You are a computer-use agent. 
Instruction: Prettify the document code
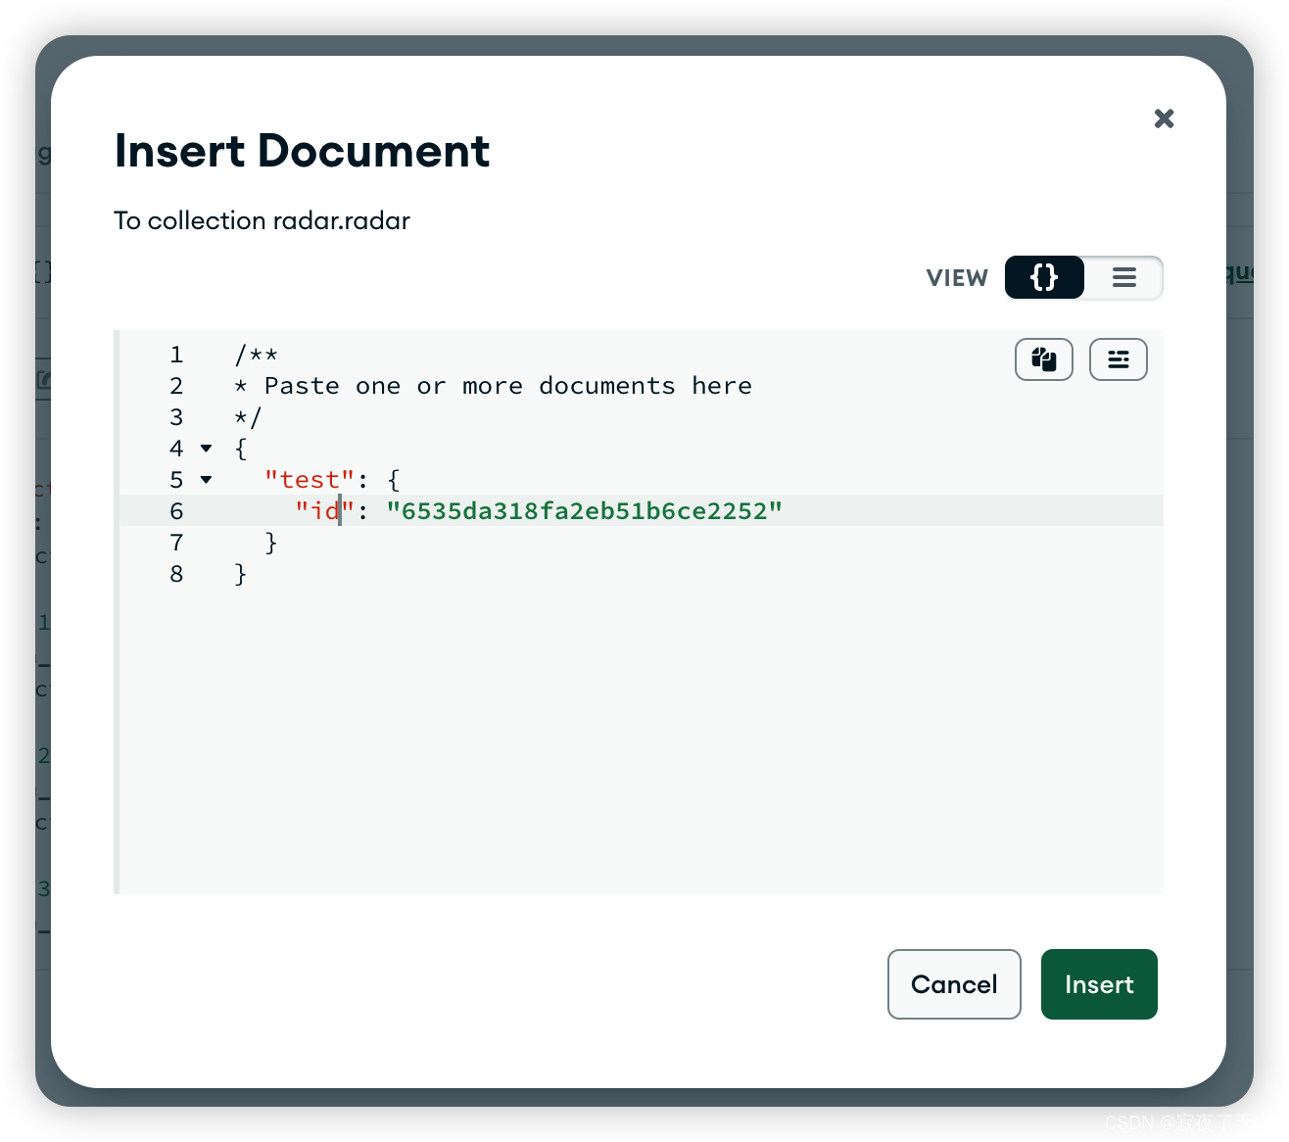point(1119,359)
